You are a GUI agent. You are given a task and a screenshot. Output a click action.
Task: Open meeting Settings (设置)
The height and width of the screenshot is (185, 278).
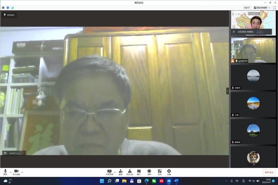tap(169, 172)
